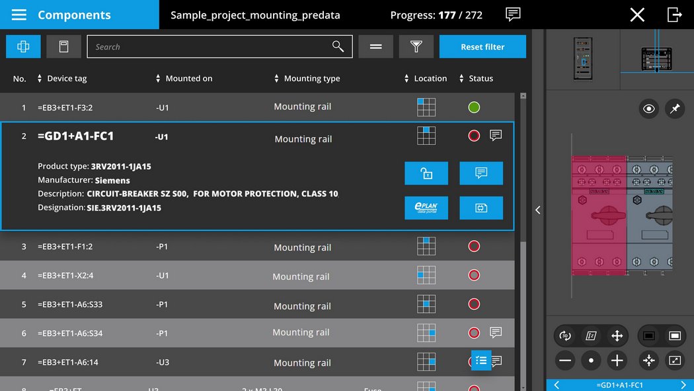Open the comment icon on the =GD1+A1-FC1 row
The width and height of the screenshot is (694, 391).
(x=496, y=135)
